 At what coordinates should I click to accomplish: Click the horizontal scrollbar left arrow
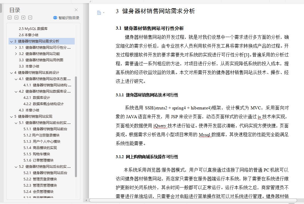click(x=86, y=200)
